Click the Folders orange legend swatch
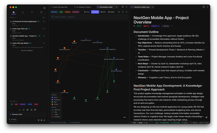Viewport: 217px width, 133px height. coord(52,104)
